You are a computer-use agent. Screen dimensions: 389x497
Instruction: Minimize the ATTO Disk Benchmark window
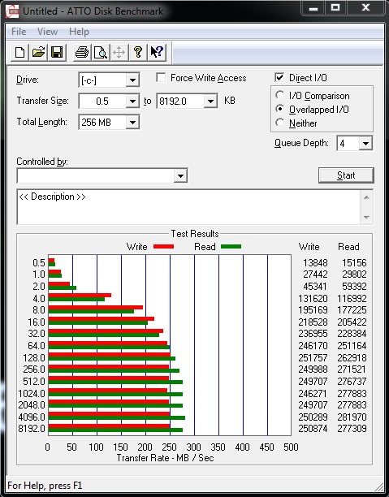point(313,8)
